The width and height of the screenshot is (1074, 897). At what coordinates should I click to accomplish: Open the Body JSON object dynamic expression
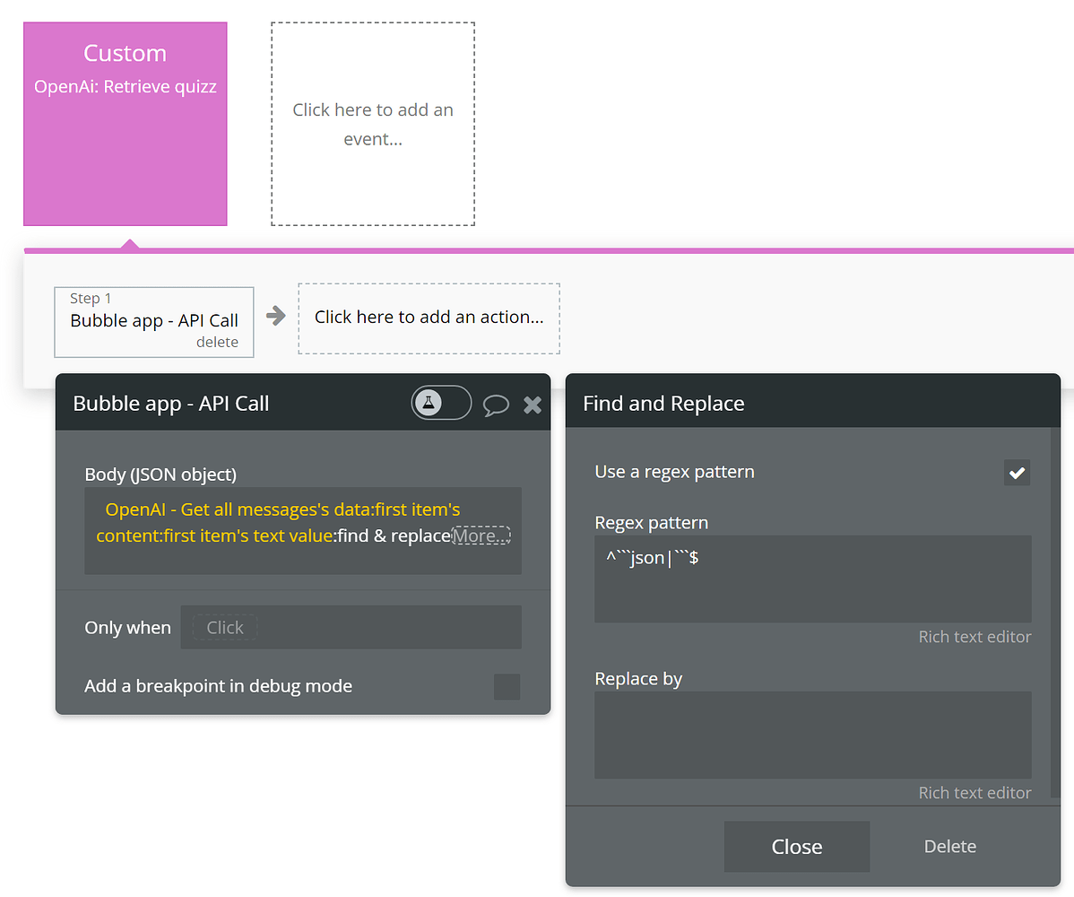click(x=303, y=530)
